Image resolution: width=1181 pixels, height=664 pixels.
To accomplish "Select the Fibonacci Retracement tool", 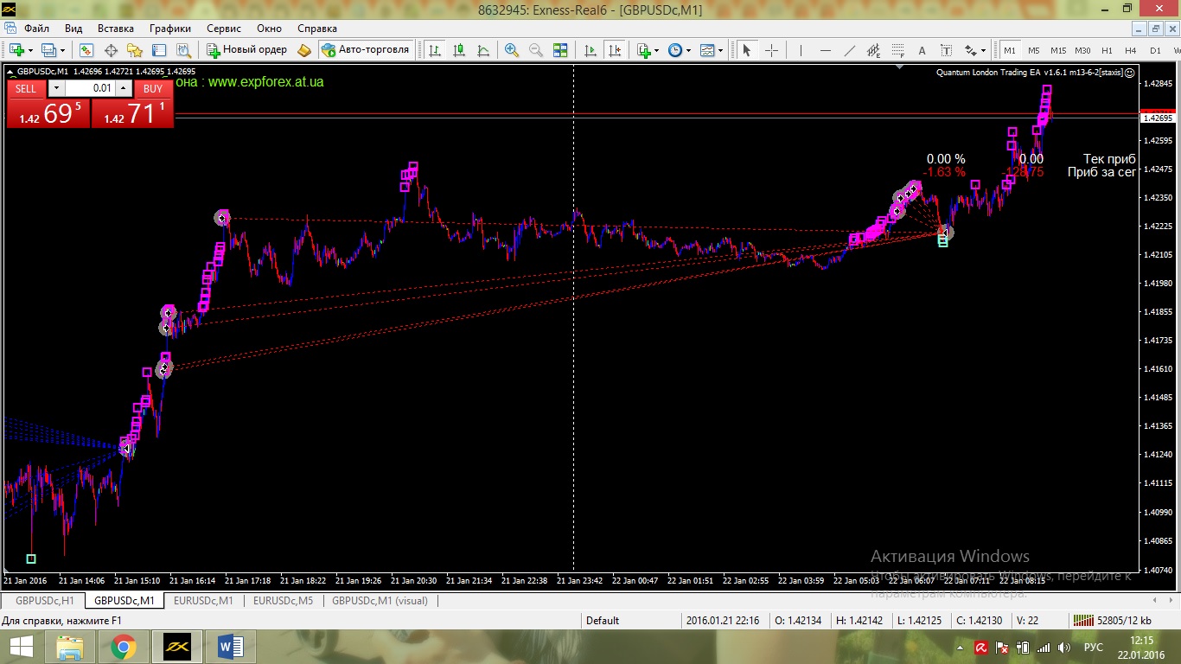I will point(897,50).
